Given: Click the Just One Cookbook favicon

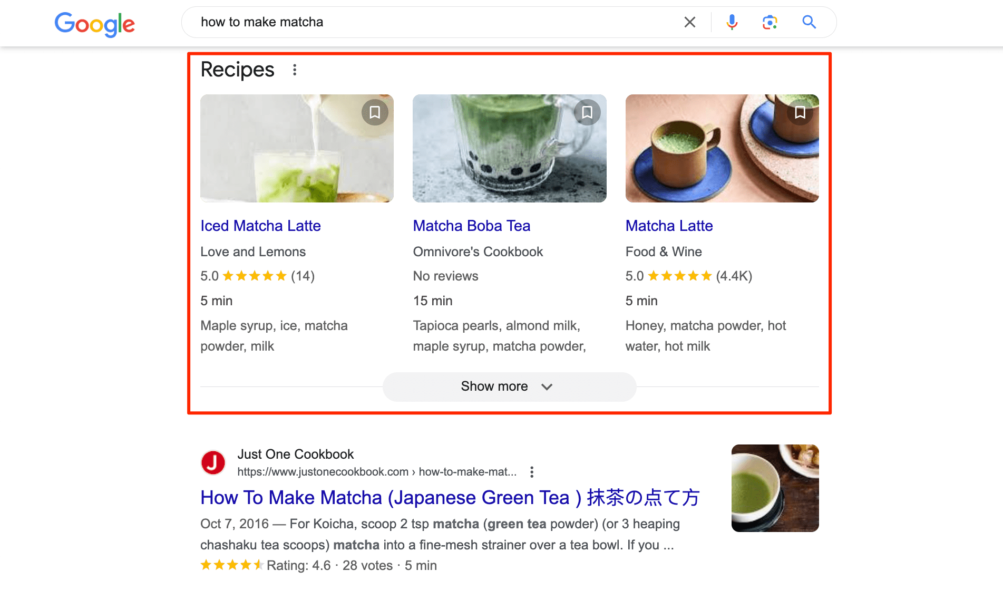Looking at the screenshot, I should (x=213, y=462).
